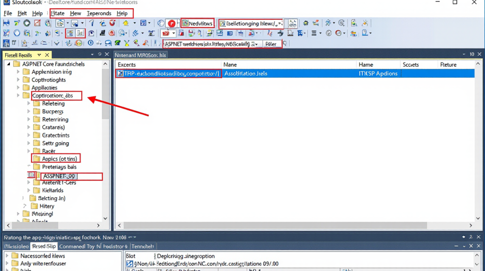Expand the Gratectrints folder node
The image size is (485, 271).
click(x=29, y=135)
